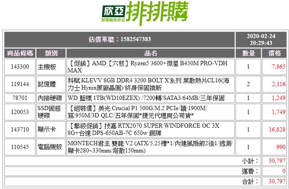The image size is (289, 189).
Task: Click the 價格 column header
Action: tap(275, 53)
